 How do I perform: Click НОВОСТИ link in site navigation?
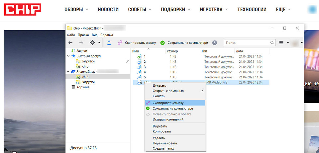(x=108, y=10)
